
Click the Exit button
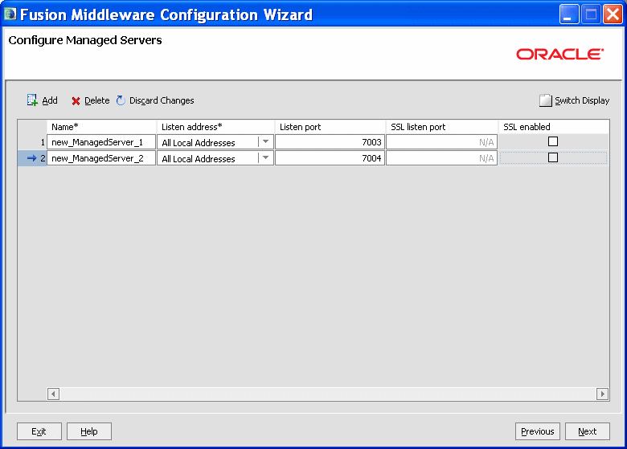[39, 431]
